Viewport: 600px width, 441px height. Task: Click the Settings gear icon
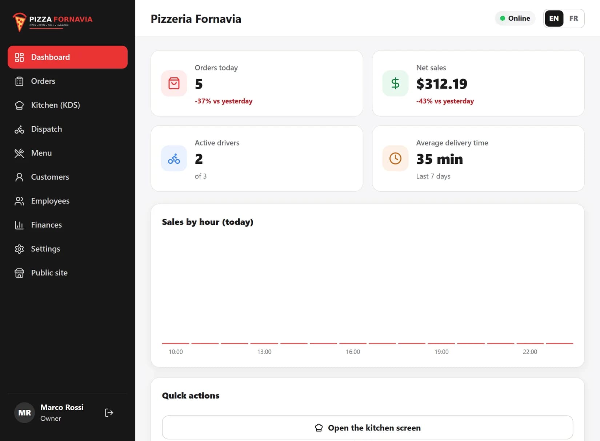point(19,249)
